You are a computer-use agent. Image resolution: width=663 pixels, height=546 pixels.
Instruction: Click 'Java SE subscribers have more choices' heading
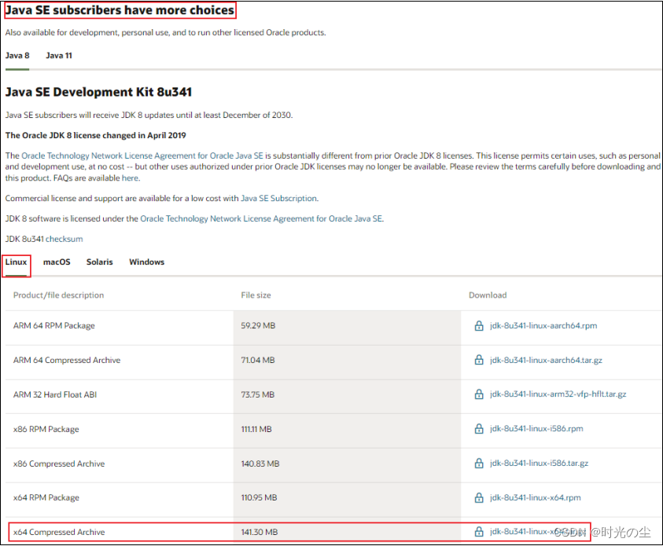pos(120,10)
